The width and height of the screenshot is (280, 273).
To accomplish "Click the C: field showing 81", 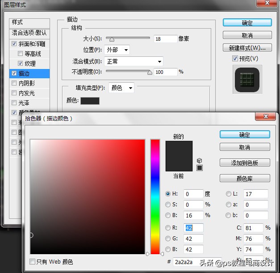I will coord(253,228).
